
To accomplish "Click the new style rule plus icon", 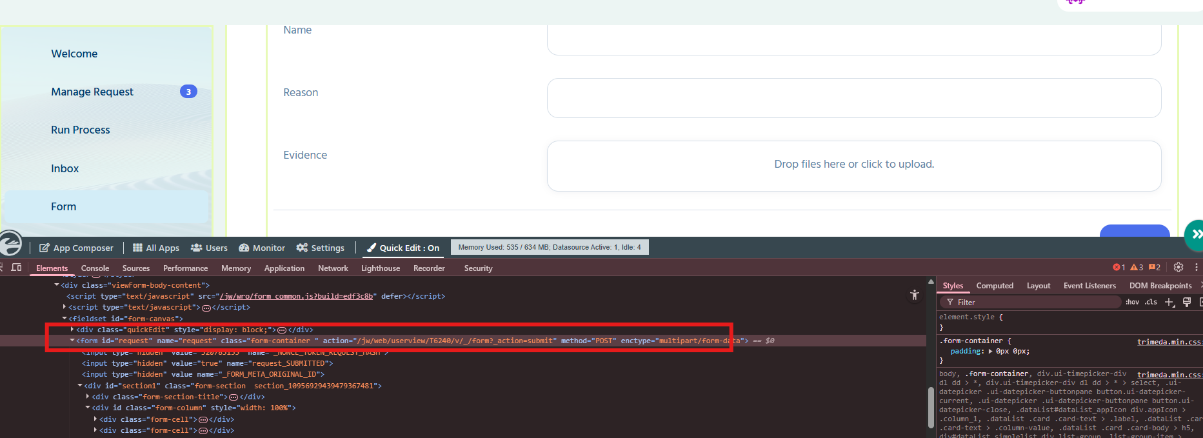I will point(1169,302).
